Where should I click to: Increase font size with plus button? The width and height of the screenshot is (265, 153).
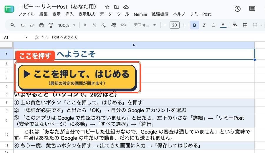pos(184,25)
